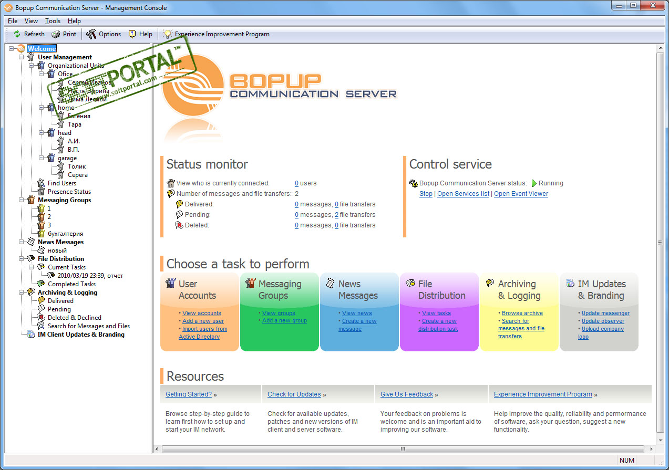Collapse the News Messages tree node

(x=21, y=242)
